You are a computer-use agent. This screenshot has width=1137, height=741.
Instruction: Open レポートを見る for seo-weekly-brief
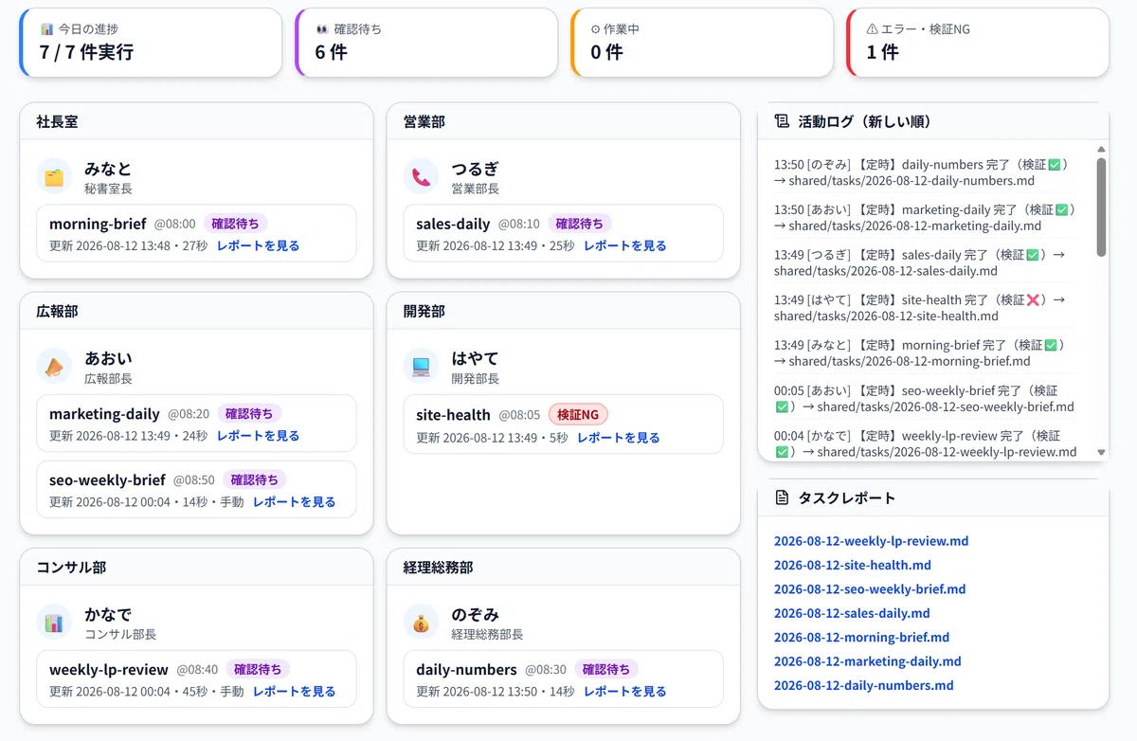point(294,502)
